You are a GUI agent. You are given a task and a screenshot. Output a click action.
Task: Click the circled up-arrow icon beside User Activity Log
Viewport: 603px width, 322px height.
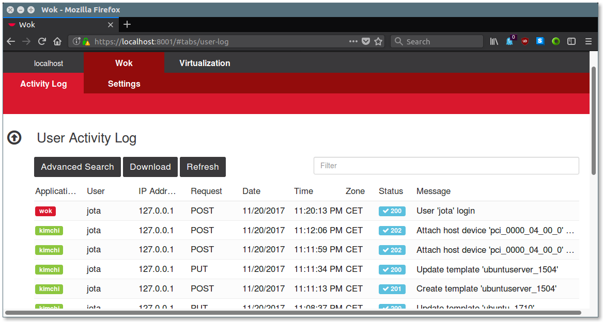[x=14, y=138]
